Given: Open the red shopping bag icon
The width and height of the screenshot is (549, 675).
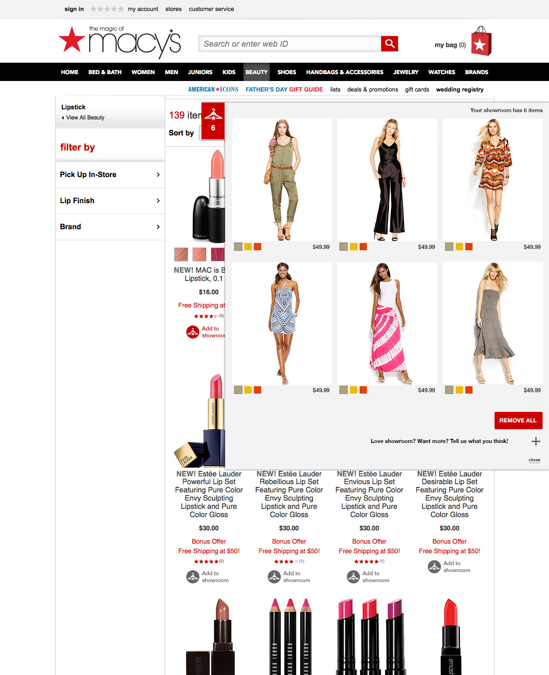Looking at the screenshot, I should [481, 41].
